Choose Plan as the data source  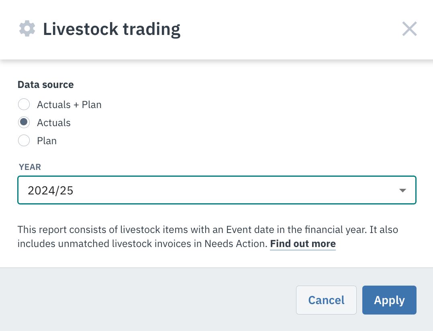click(x=24, y=141)
